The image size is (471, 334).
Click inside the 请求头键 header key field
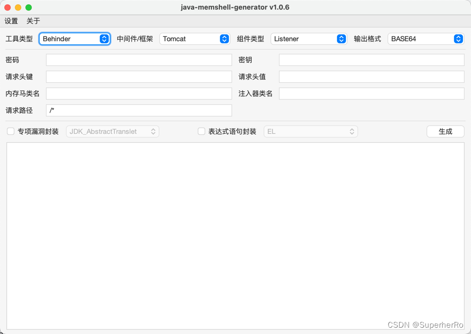point(138,76)
